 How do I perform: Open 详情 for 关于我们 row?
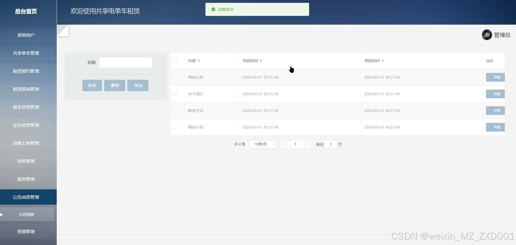(495, 94)
